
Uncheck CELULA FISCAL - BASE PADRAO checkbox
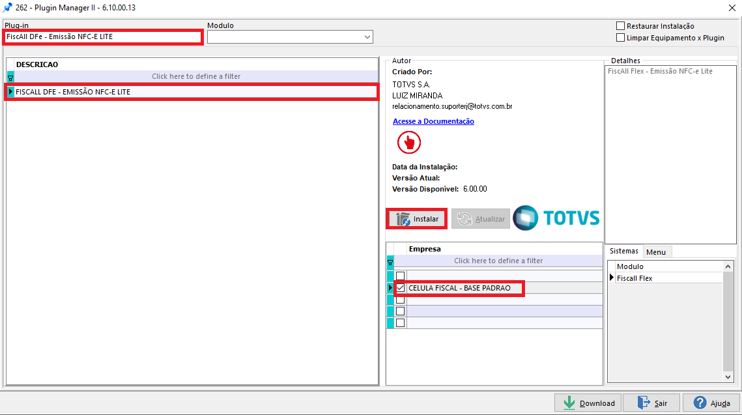pyautogui.click(x=401, y=288)
